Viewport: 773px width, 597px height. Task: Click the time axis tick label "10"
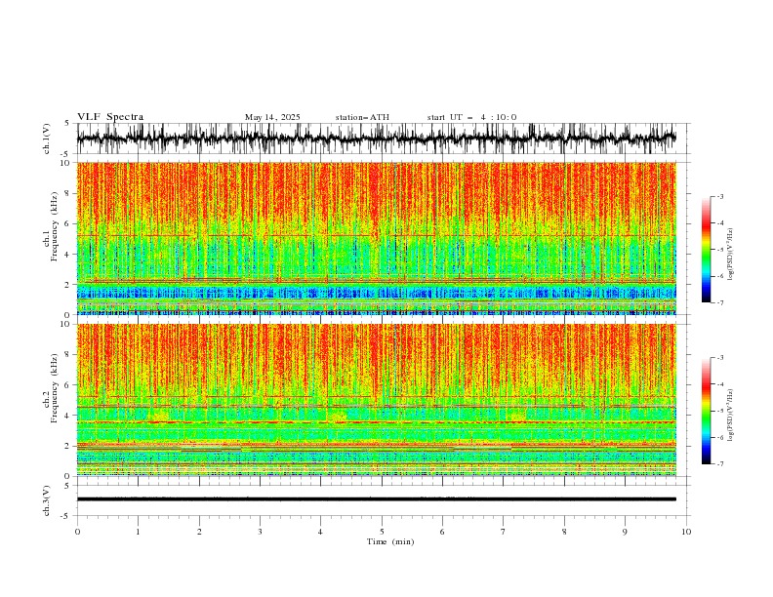point(686,532)
